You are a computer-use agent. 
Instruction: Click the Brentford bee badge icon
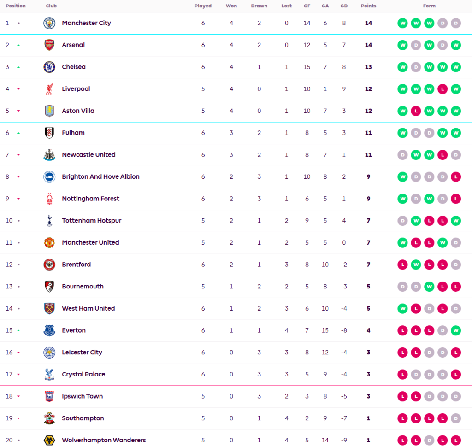49,265
